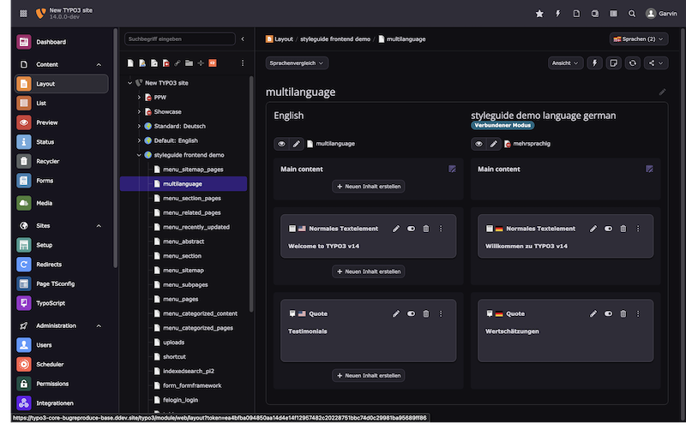Click the bookmarks star icon in the top bar

[x=539, y=14]
